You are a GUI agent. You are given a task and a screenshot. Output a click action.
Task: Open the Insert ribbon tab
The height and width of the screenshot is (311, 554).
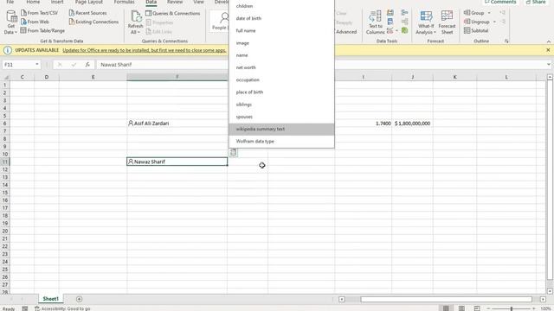point(57,2)
